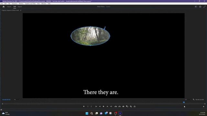This screenshot has width=207, height=116.
Task: Click the Go to Out button
Action: (111, 107)
